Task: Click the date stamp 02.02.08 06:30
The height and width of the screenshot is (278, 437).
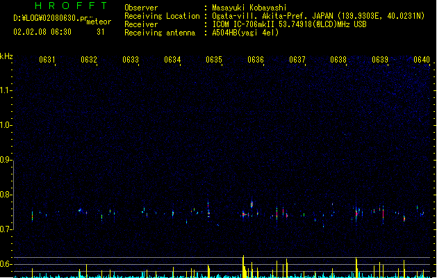Action: click(x=42, y=32)
